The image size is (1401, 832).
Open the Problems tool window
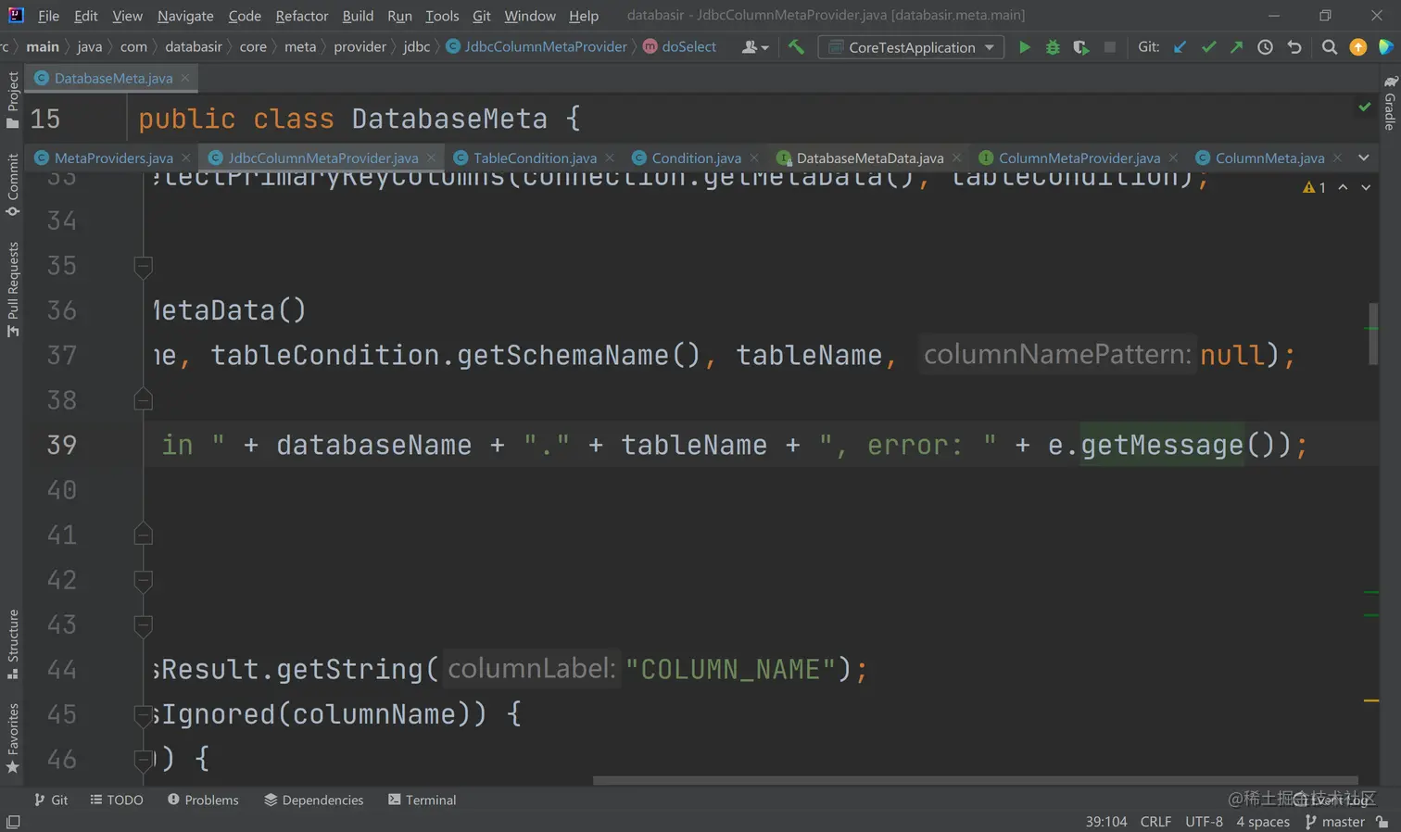point(203,800)
